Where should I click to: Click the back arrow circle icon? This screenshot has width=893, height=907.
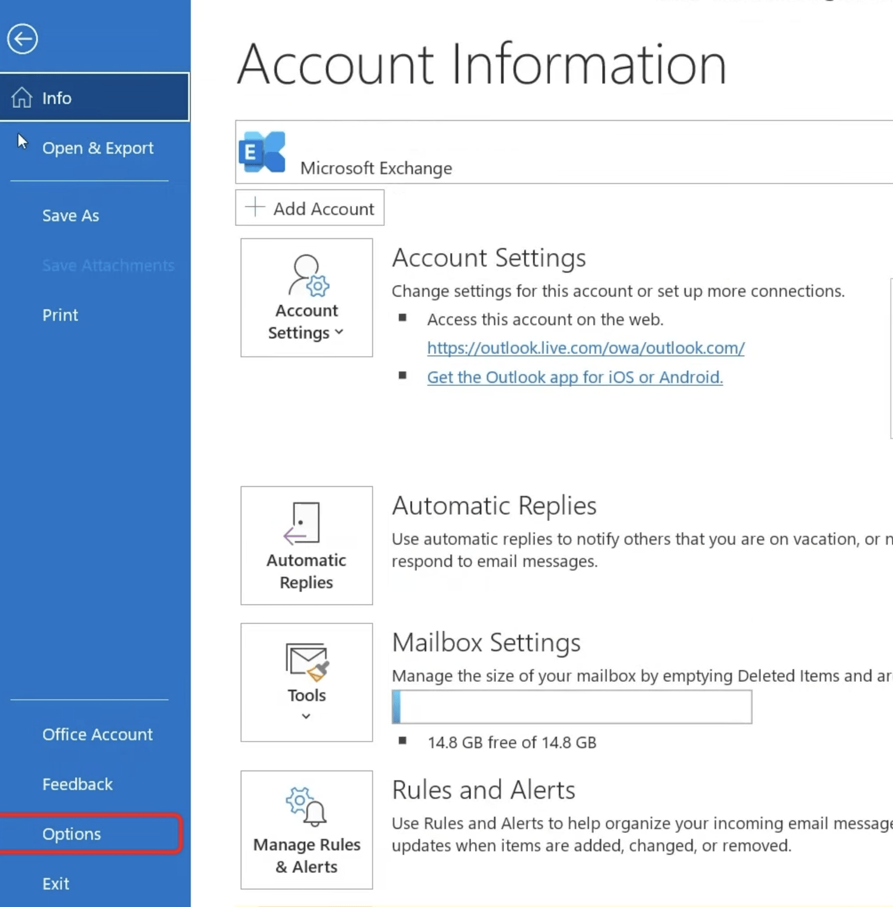[x=23, y=39]
